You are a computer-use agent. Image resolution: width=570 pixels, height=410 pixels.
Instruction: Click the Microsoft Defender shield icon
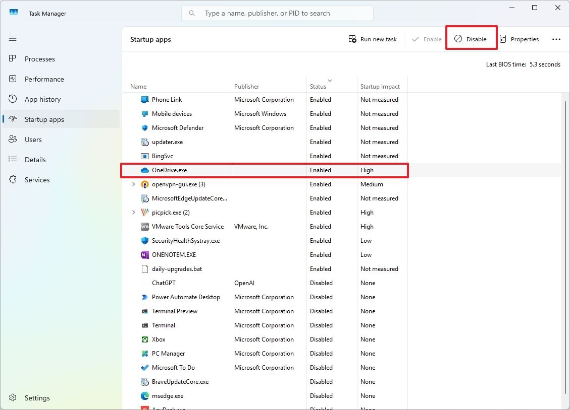[x=144, y=127]
